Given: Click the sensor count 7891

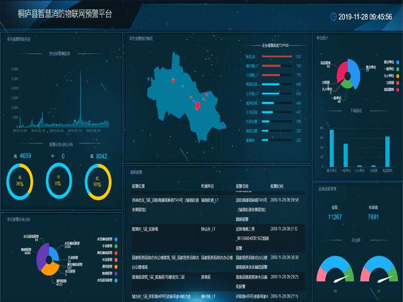Looking at the screenshot, I should (x=373, y=217).
